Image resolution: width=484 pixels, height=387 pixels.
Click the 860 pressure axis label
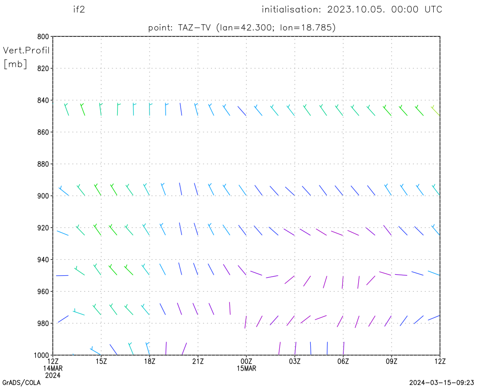click(43, 132)
